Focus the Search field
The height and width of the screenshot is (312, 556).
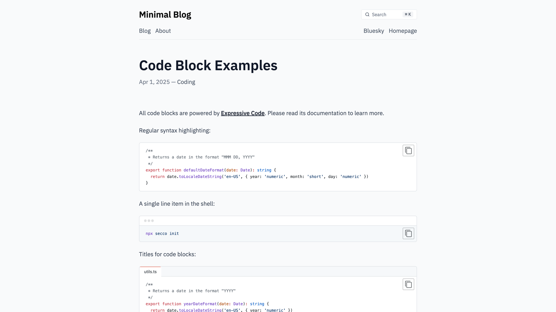[x=389, y=15]
